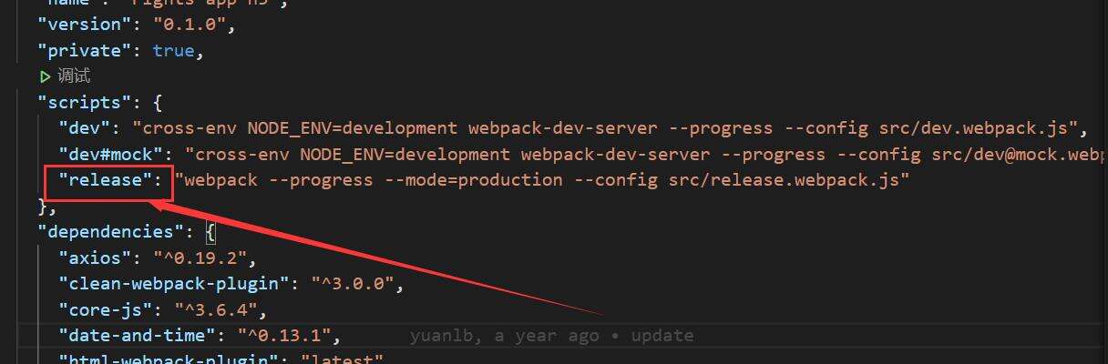Click the "axios" dependency name
The height and width of the screenshot is (364, 1108).
coord(96,258)
